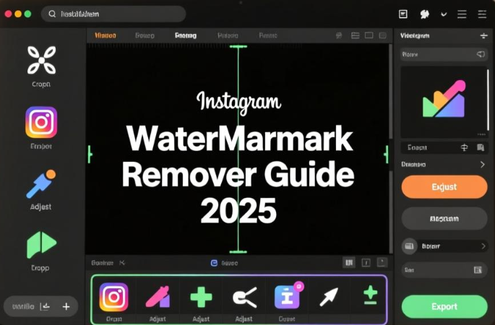The image size is (495, 325).
Task: Click the Instagram icon in the bottom toolbar
Action: pyautogui.click(x=113, y=297)
